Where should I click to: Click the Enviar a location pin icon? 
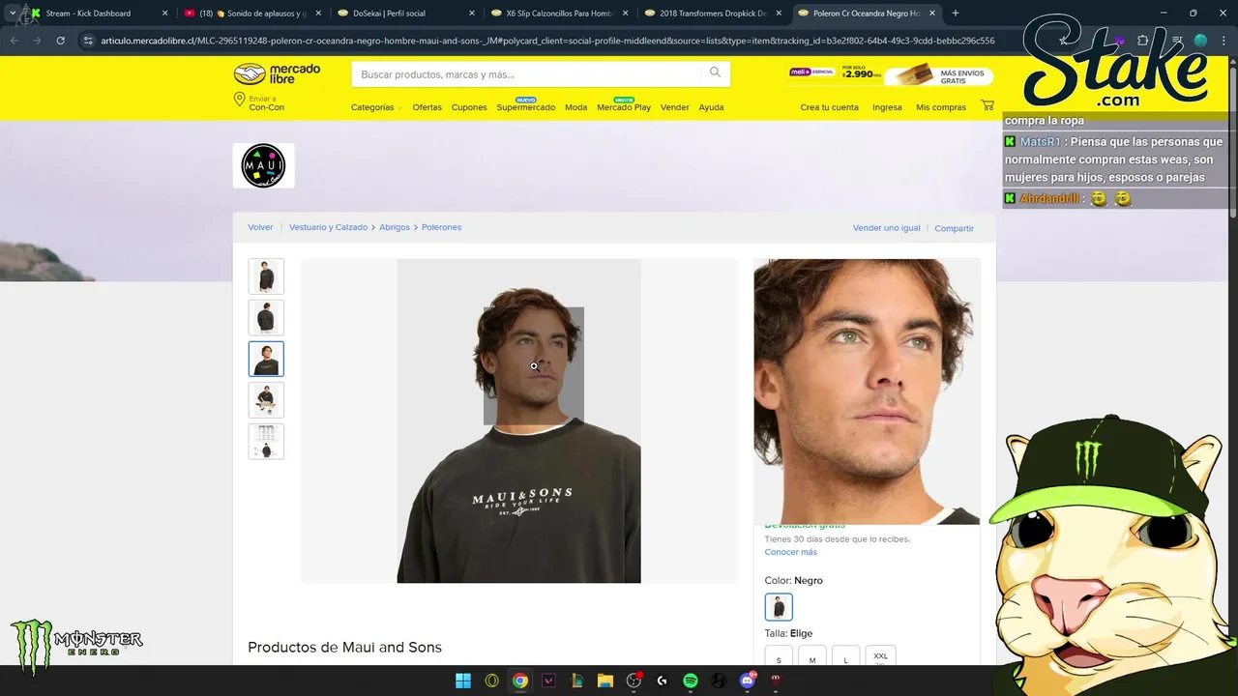point(239,100)
